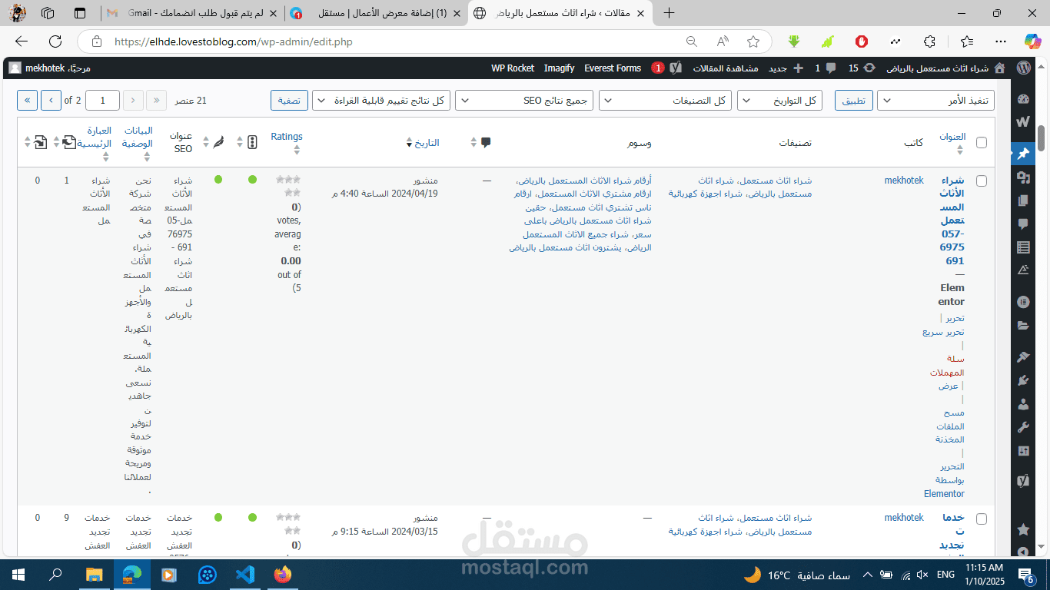Click the تصفية filter button
Viewport: 1050px width, 590px height.
(289, 100)
